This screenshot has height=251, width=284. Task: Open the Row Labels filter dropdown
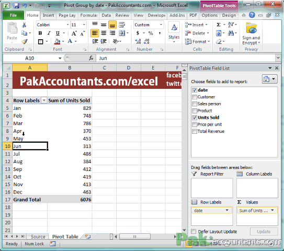[44, 100]
